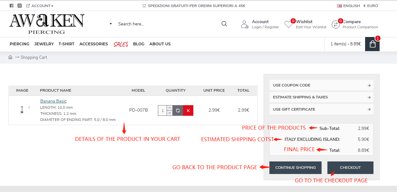Viewport: 397px width, 192px height.
Task: Click the Banana Basic product thumbnail
Action: click(x=22, y=110)
